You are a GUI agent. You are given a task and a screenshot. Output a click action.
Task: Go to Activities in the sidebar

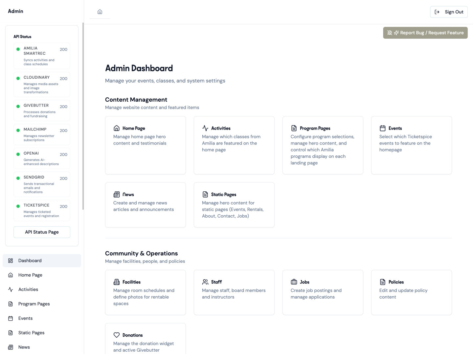tap(42, 289)
